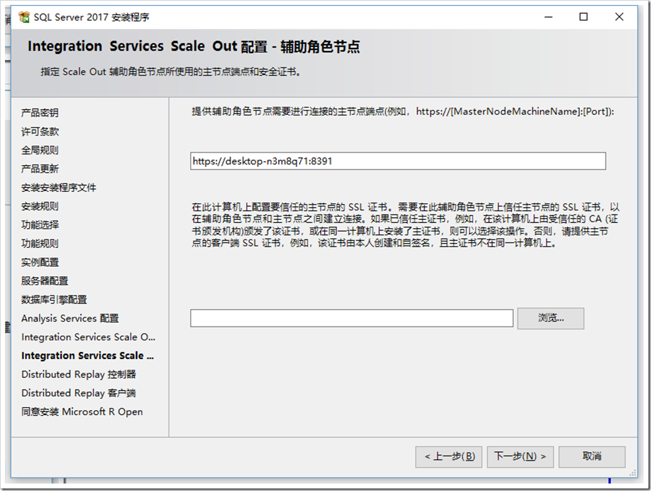
Task: Select the Analysis Services 配置 step
Action: pos(70,318)
